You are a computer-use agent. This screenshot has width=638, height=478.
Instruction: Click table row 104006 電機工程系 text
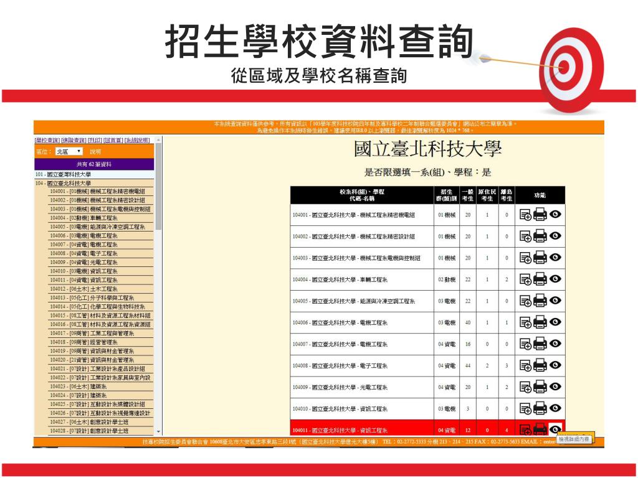340,323
